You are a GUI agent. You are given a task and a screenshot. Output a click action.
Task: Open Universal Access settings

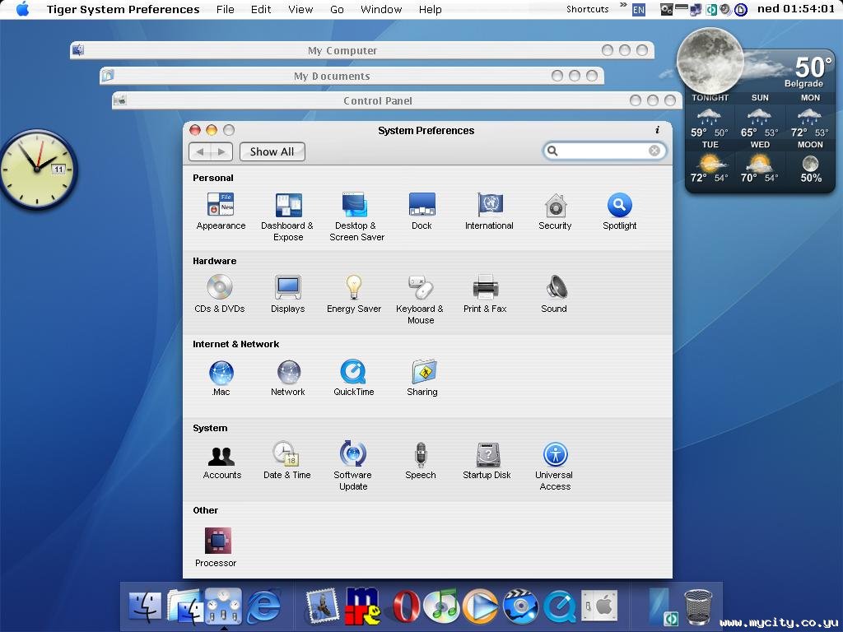(555, 454)
